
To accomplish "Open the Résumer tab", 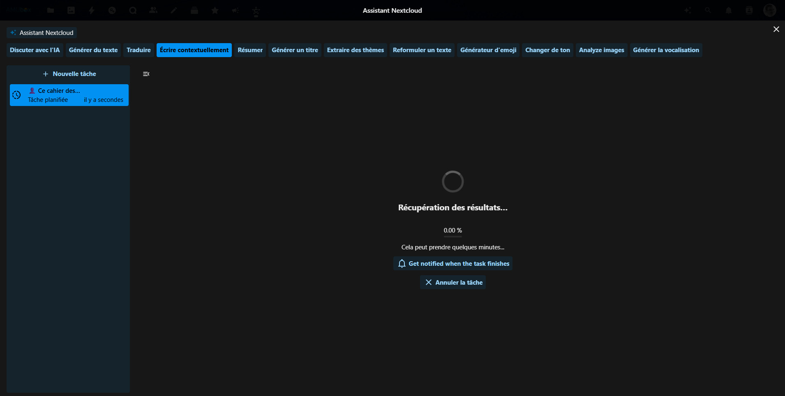I will coord(250,50).
